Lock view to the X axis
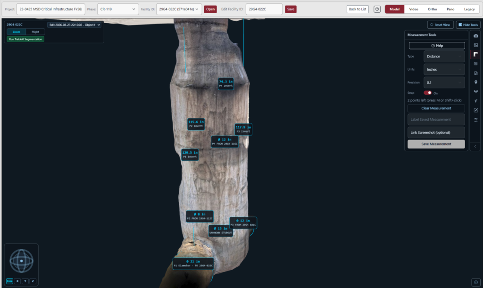This screenshot has height=288, width=483. [17, 281]
